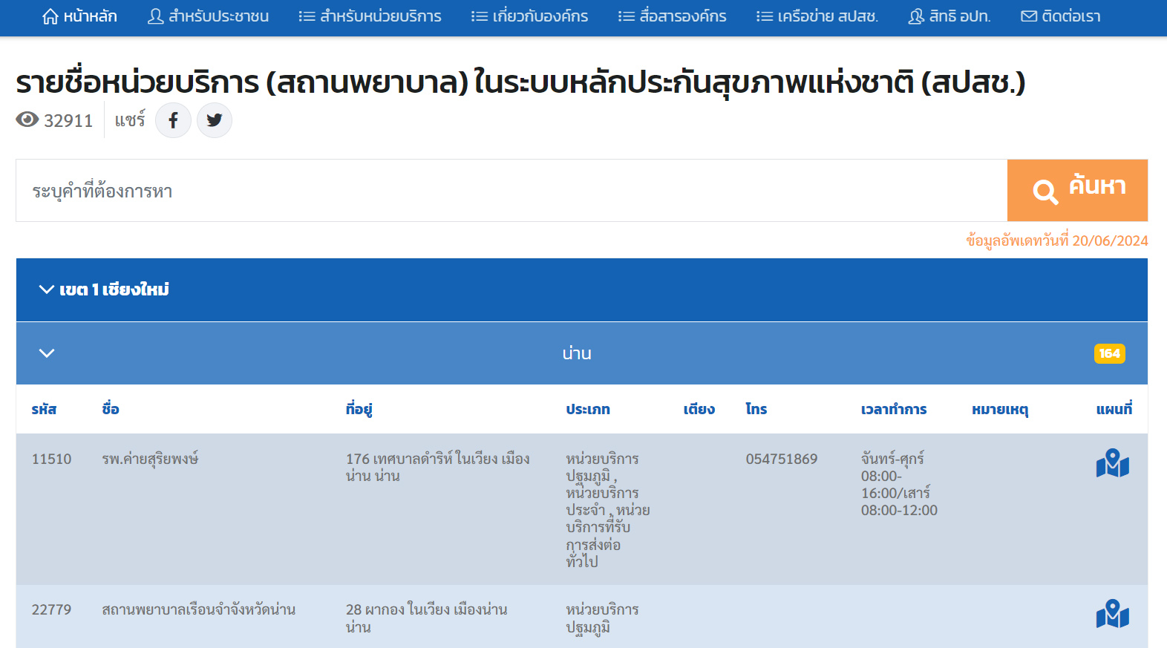Screen dimensions: 1167x648
Task: Select สถานพยาบาลเรือนจำจังหวัดน่าน name cell
Action: click(199, 609)
